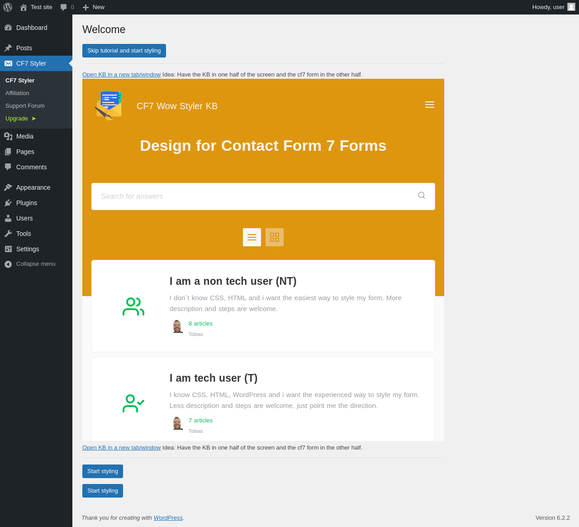Click the search magnifier icon
The image size is (579, 527).
tap(422, 195)
